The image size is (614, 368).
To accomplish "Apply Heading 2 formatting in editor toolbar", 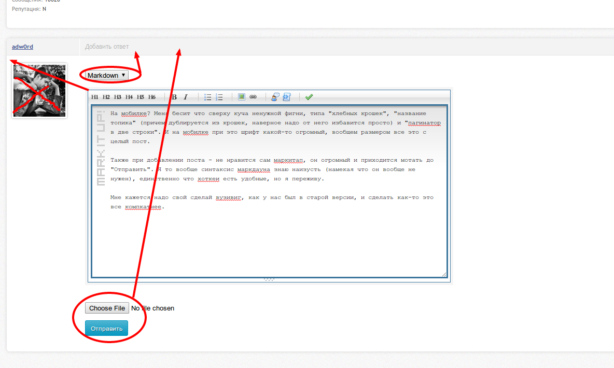I will point(106,97).
